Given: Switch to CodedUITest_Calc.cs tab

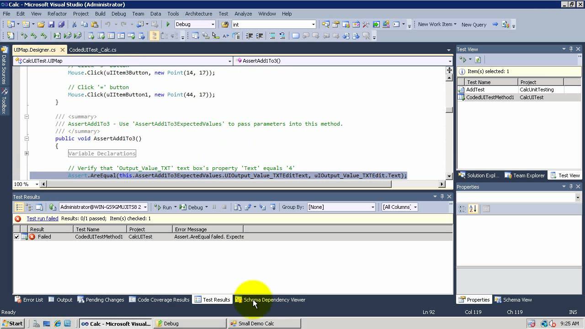Looking at the screenshot, I should coord(93,50).
